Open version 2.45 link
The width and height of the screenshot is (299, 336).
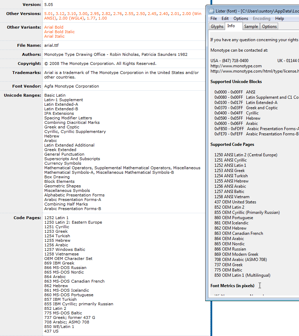pyautogui.click(x=152, y=14)
